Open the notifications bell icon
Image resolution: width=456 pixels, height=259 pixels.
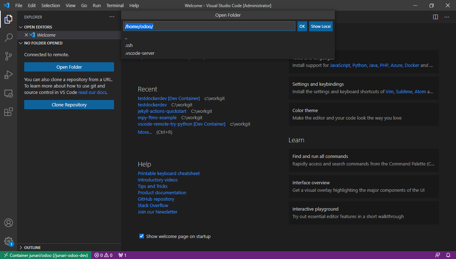point(448,255)
